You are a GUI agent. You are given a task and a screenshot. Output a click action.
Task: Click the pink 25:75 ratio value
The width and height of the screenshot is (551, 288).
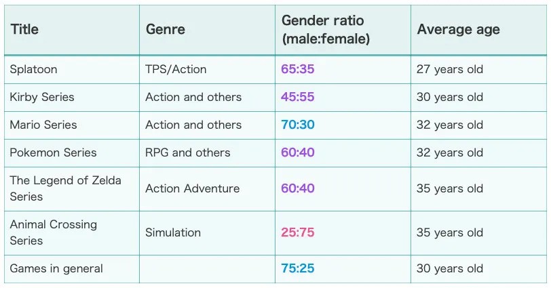(x=298, y=232)
